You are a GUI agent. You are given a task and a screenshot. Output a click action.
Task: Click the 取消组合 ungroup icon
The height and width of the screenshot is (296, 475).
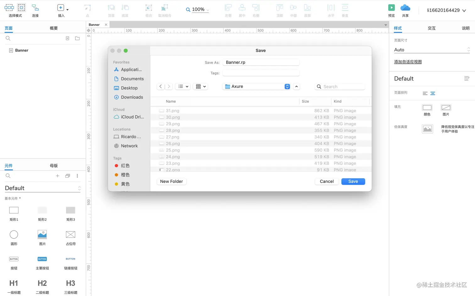[x=165, y=8]
